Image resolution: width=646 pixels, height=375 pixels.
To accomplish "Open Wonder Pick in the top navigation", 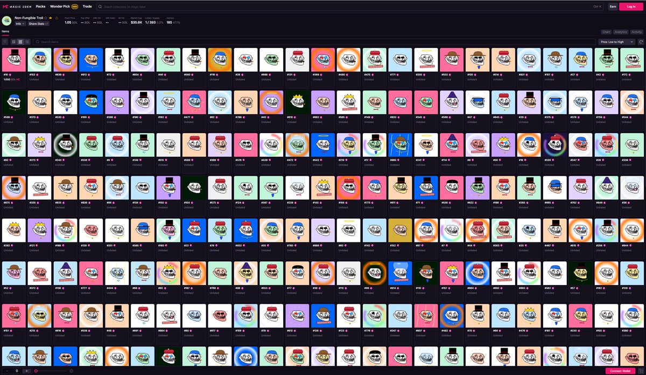I will pos(64,6).
